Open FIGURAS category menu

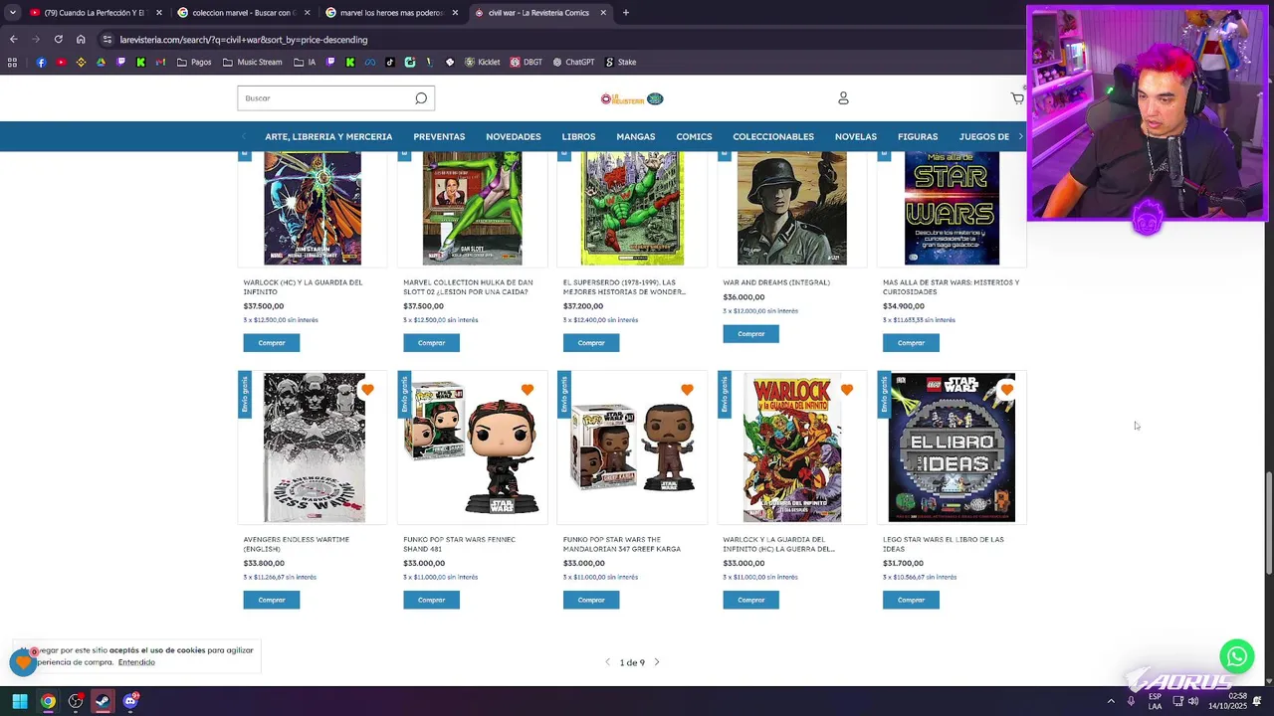[918, 136]
